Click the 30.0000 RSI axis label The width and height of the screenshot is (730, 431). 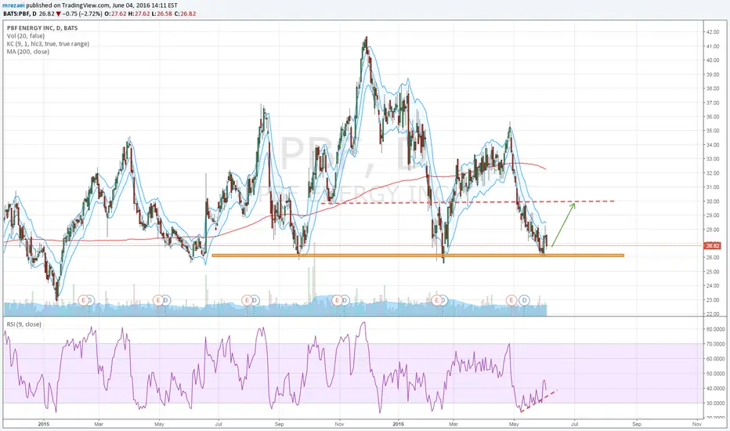click(x=715, y=403)
